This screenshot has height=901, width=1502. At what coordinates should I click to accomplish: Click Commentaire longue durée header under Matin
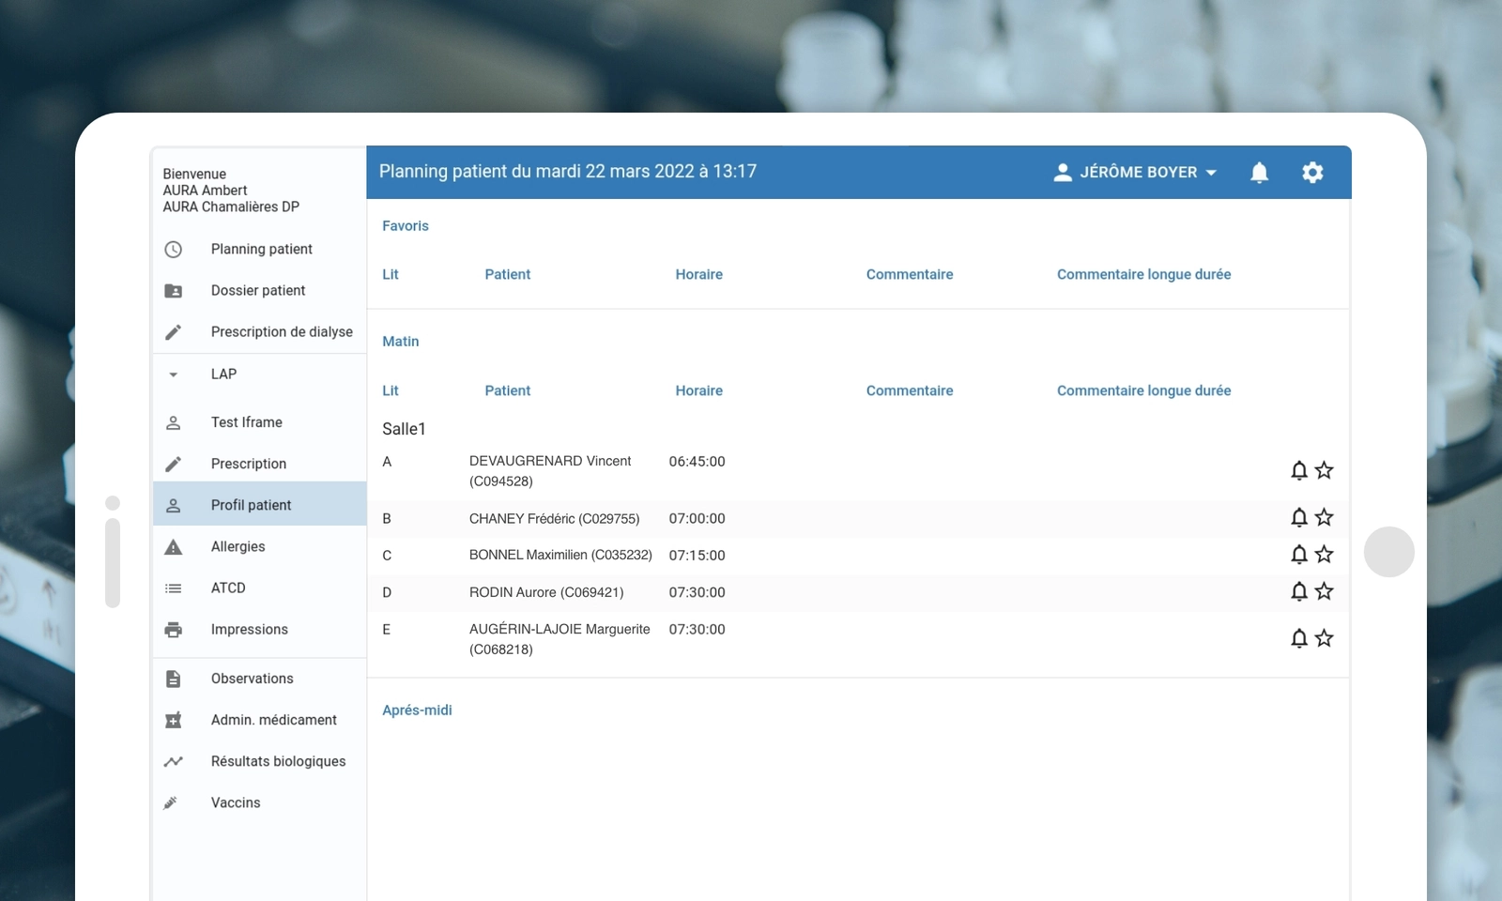click(x=1143, y=391)
